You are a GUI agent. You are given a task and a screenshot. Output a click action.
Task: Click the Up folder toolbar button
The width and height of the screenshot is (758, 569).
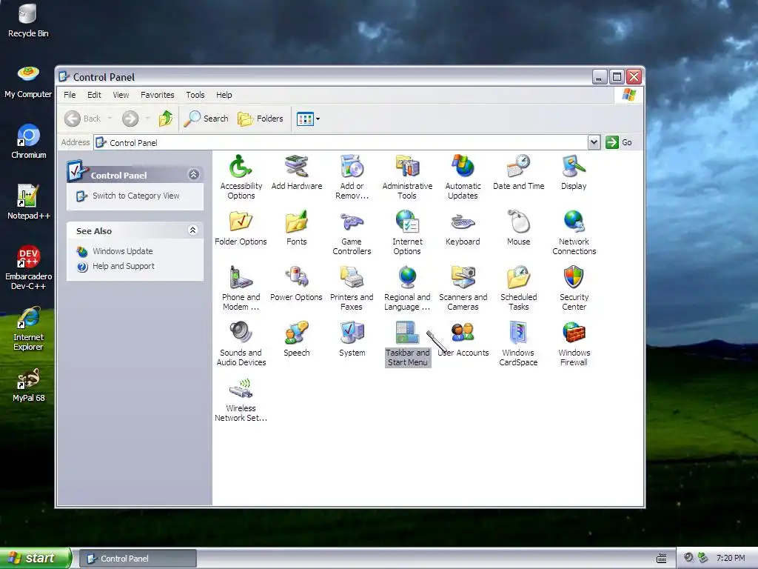166,119
